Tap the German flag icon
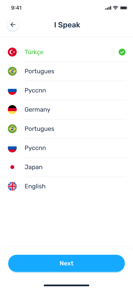Viewport: 133px width, 289px height. (12, 110)
